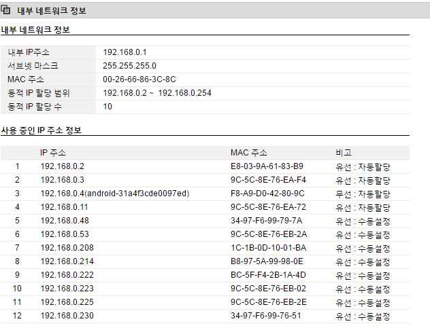Viewport: 430px width, 330px height.
Task: Select IP address 192.168.0.225
Action: point(67,302)
